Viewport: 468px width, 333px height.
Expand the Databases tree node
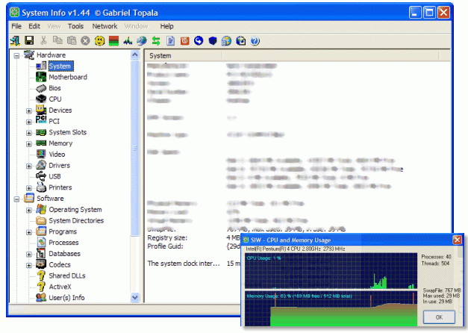coord(29,255)
